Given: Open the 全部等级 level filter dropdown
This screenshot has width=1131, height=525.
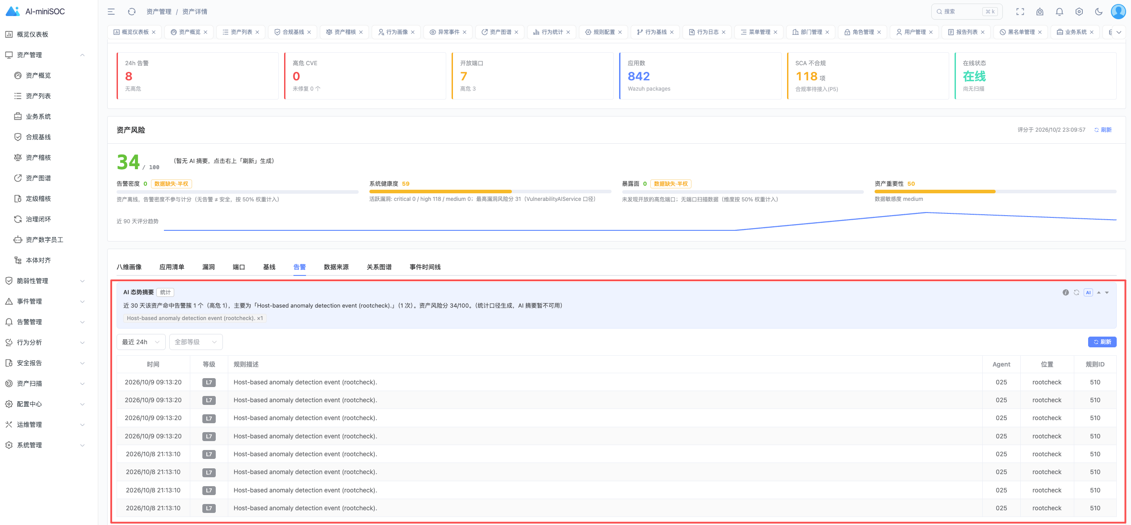Looking at the screenshot, I should pyautogui.click(x=196, y=342).
